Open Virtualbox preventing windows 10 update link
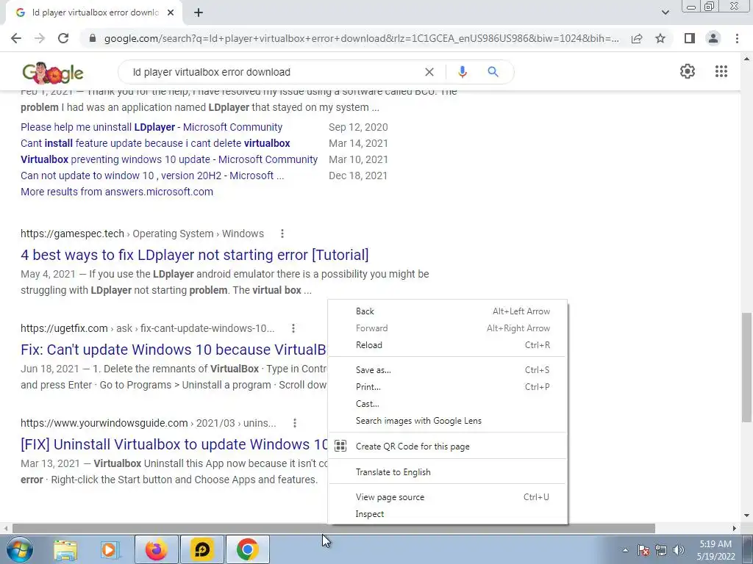 169,159
